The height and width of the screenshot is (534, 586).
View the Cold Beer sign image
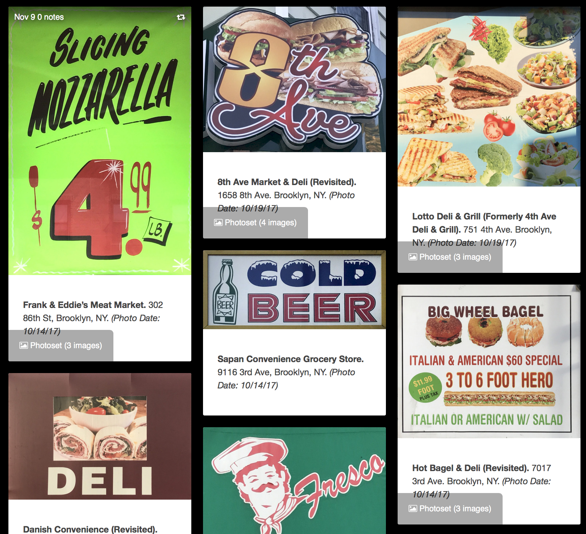(x=294, y=290)
